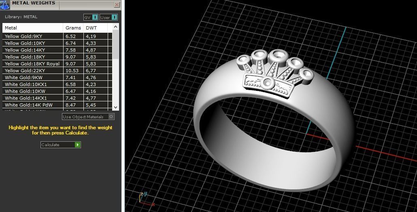Select the White Gold:14K PdW row

click(57, 105)
